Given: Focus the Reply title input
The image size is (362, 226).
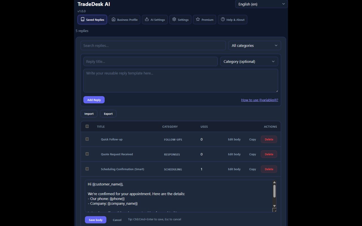Looking at the screenshot, I should point(150,62).
